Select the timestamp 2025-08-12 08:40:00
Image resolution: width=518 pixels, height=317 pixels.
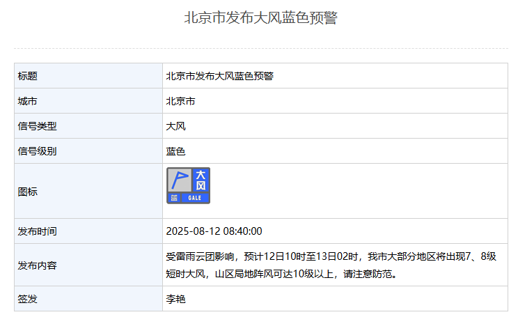pos(214,231)
